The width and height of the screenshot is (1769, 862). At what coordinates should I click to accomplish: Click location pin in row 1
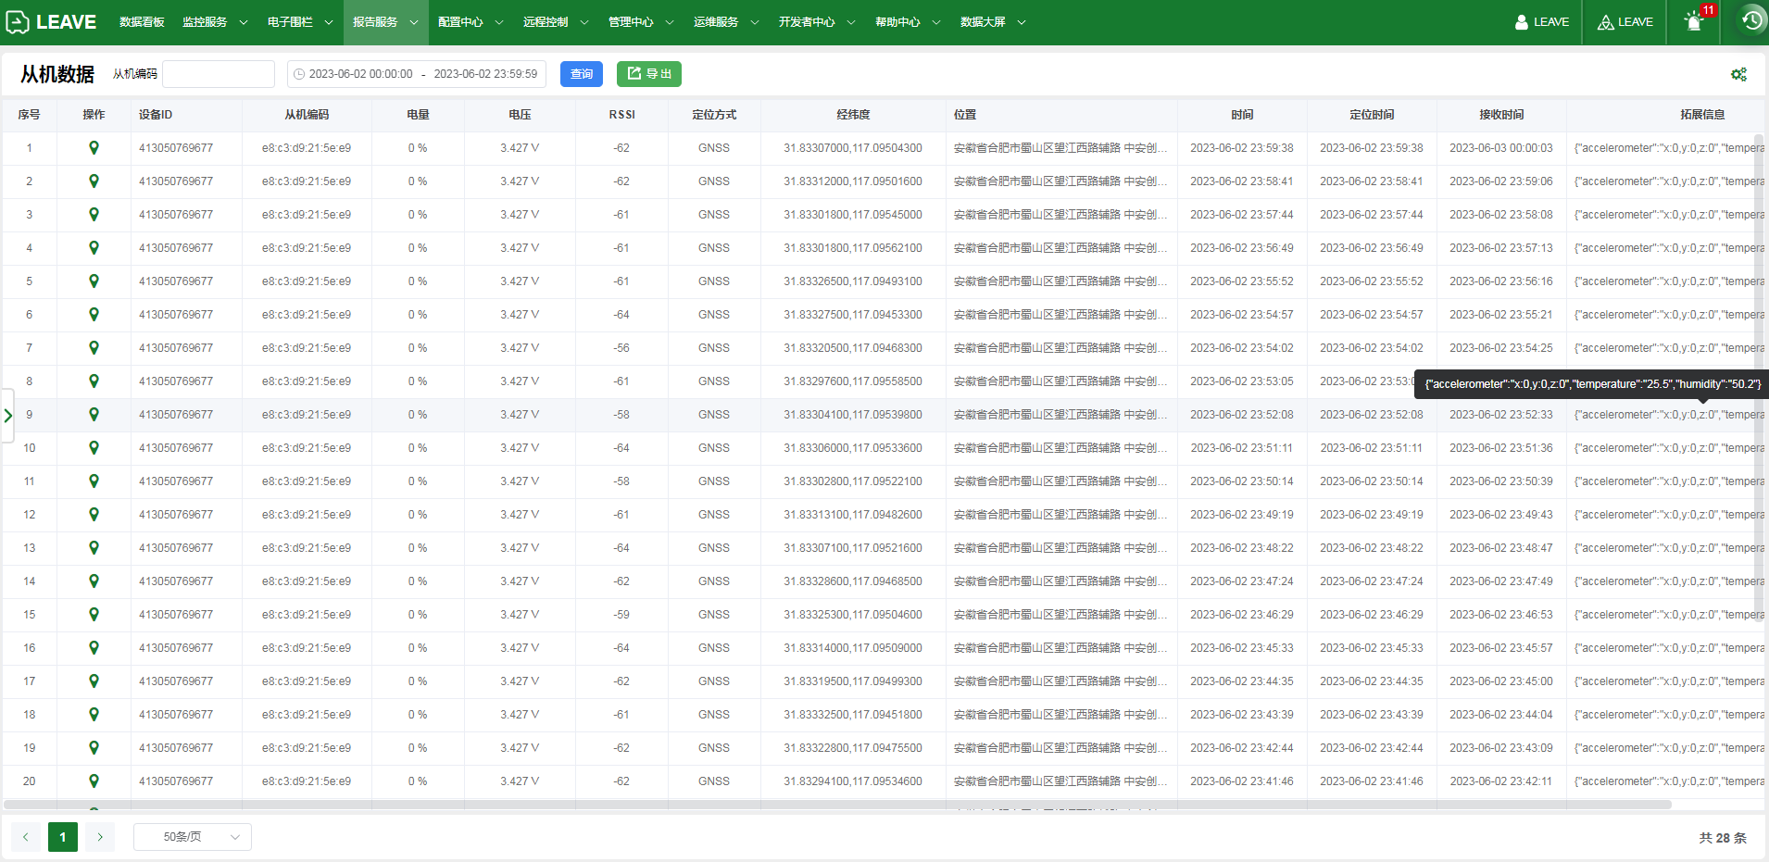pos(94,148)
